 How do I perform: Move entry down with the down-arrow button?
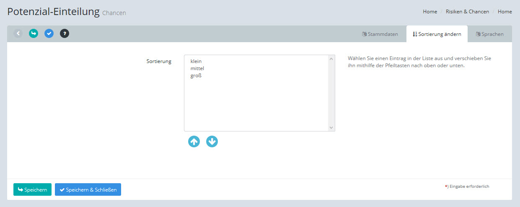tap(212, 142)
